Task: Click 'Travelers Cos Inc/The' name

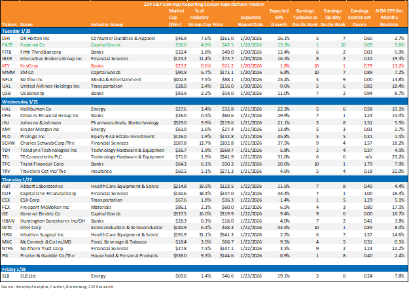Action: coord(43,172)
